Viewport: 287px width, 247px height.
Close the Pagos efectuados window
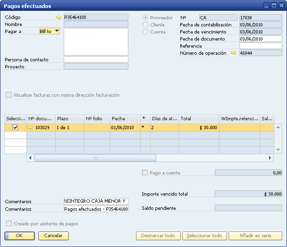click(x=281, y=6)
